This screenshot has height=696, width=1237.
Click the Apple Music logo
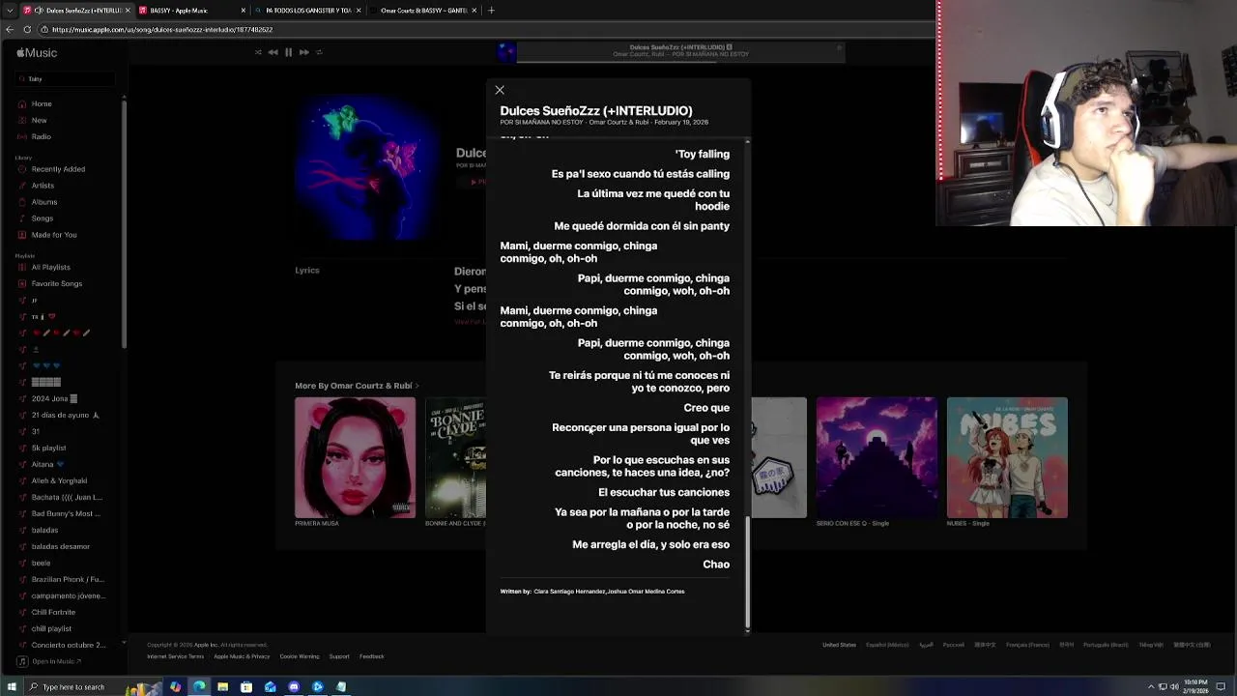point(37,52)
